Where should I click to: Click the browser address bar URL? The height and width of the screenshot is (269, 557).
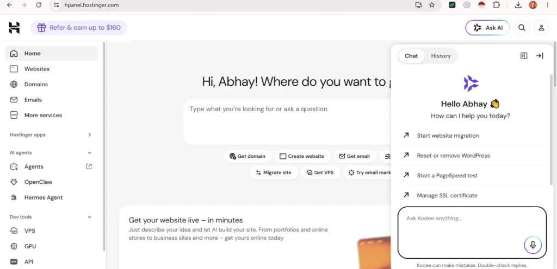91,5
